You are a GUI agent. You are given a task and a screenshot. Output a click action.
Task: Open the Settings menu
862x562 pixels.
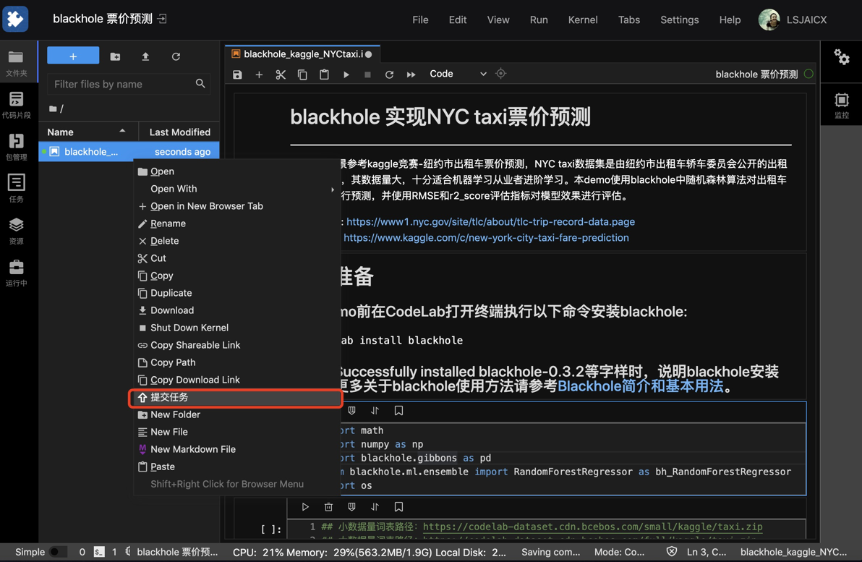coord(680,20)
